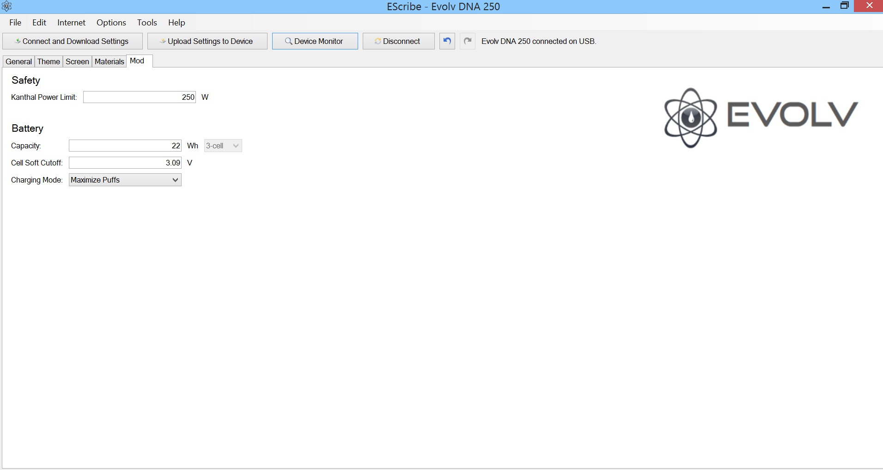
Task: Open the File menu
Action: pyautogui.click(x=15, y=23)
